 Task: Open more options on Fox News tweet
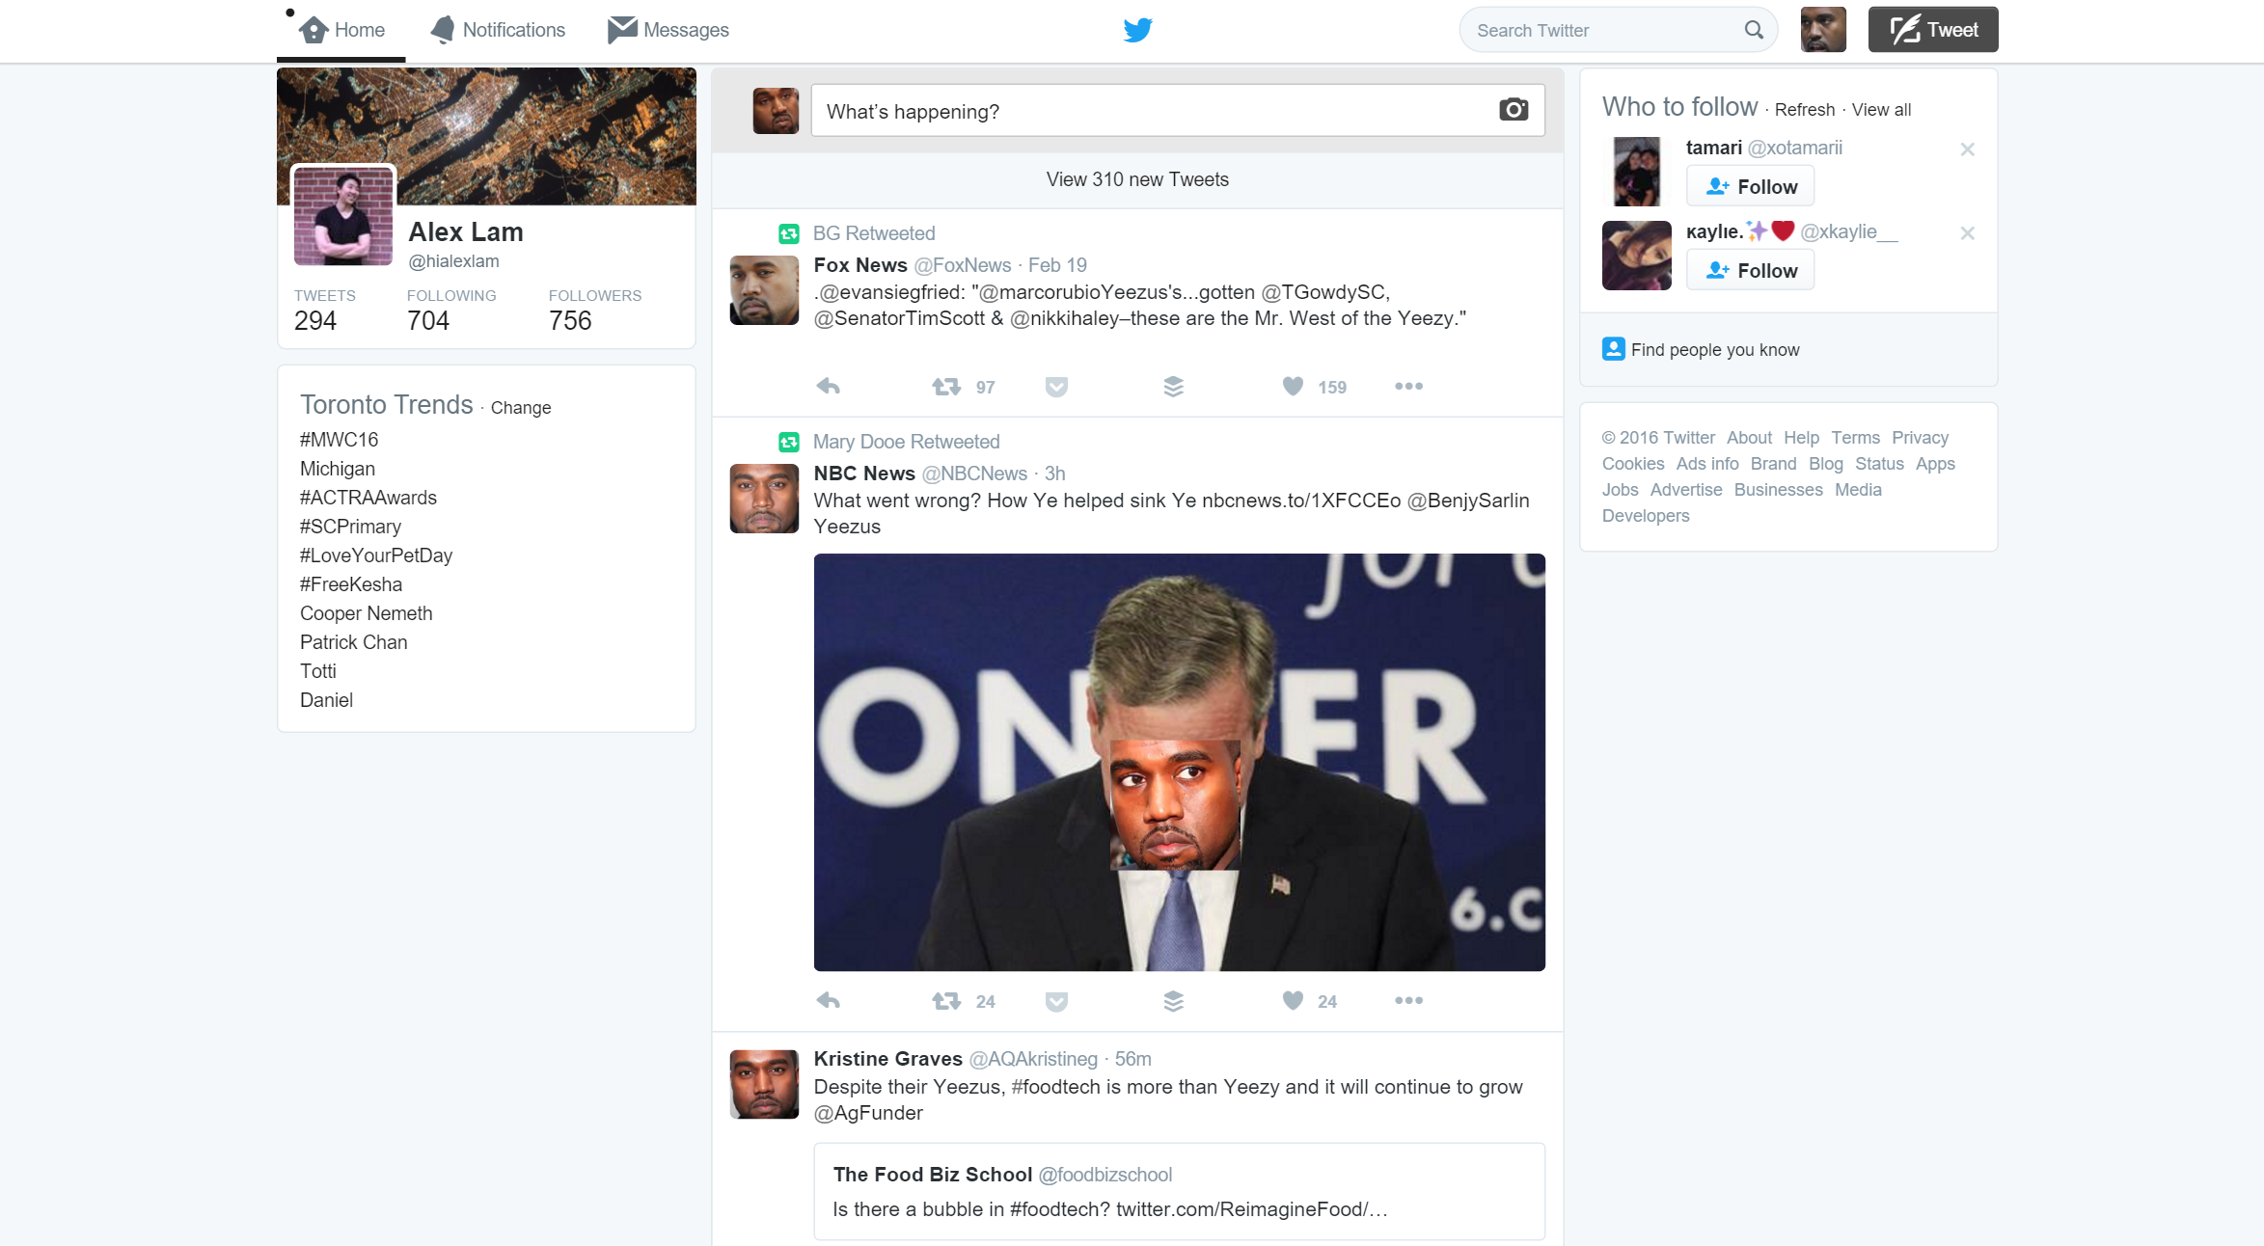tap(1408, 387)
